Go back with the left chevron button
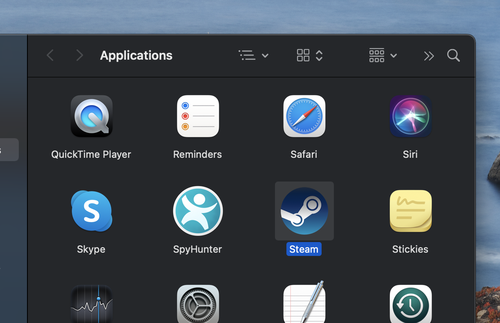Viewport: 500px width, 323px height. [50, 55]
